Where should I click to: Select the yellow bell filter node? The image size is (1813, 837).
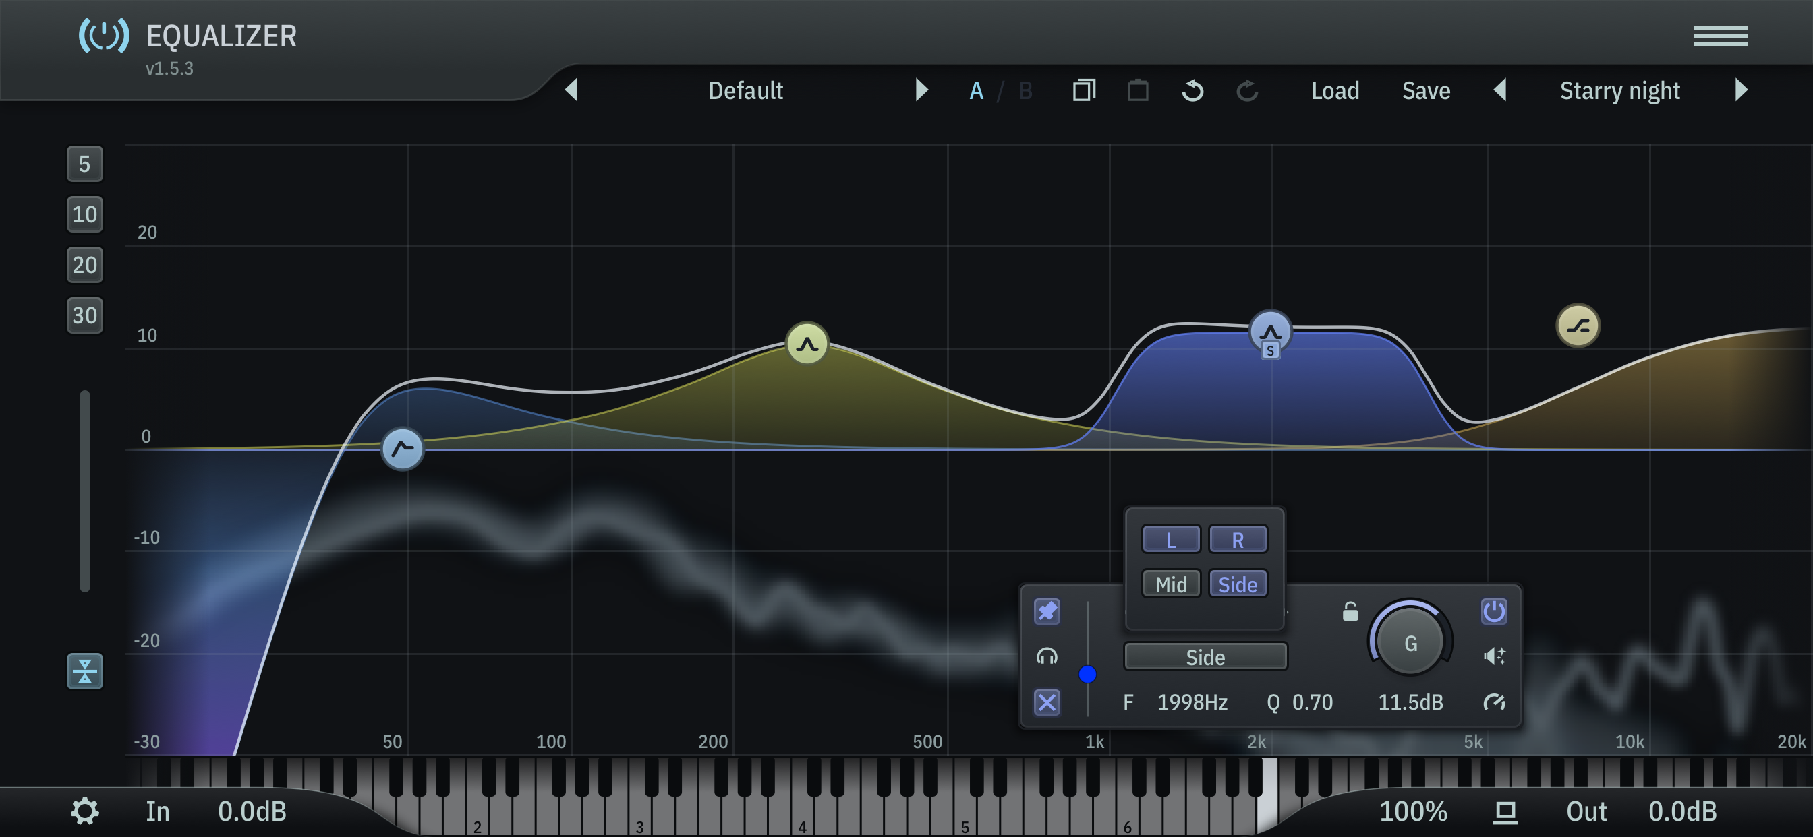click(x=807, y=344)
